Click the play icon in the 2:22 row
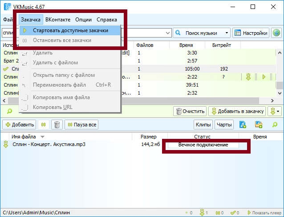 pyautogui.click(x=264, y=77)
